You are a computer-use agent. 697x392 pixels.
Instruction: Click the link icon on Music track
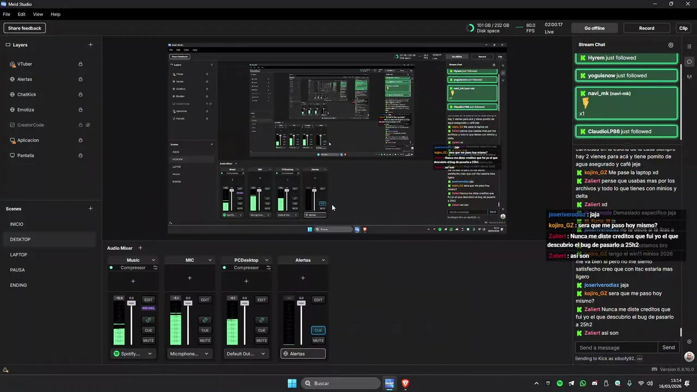(x=148, y=320)
